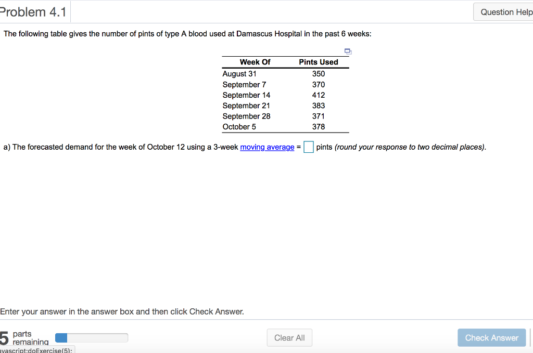Click the number 5 beside parts remaining
Image resolution: width=533 pixels, height=353 pixels.
pyautogui.click(x=4, y=337)
